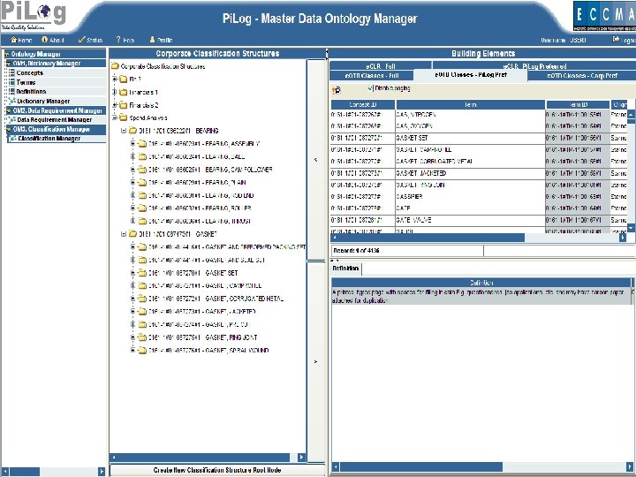Click the GASKET, CAMPROFILE folder icon
Screen dimensions: 636x477
click(x=142, y=285)
